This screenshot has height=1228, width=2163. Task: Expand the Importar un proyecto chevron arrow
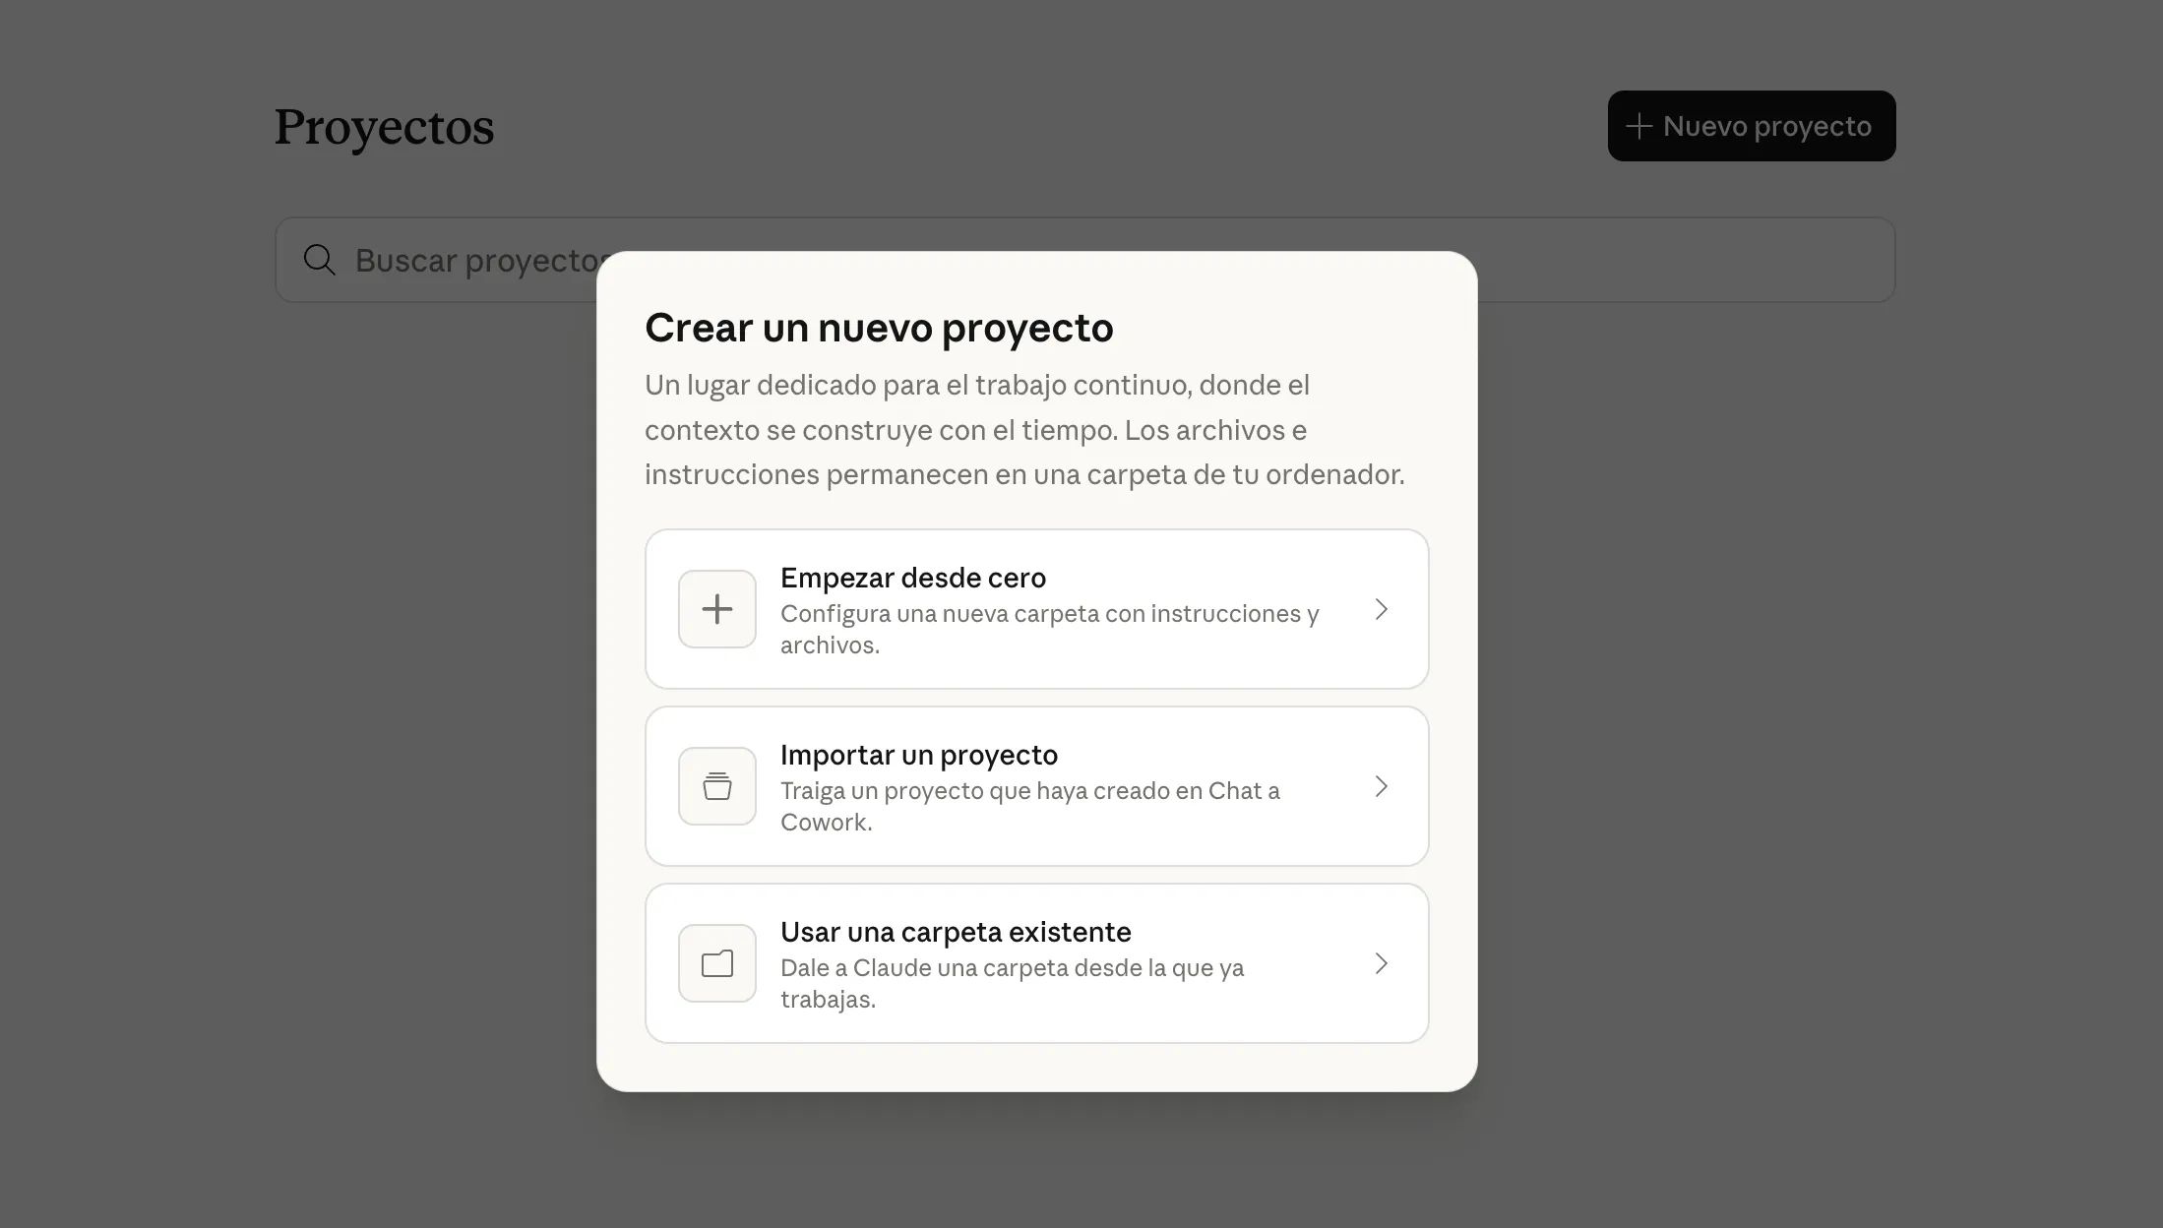(x=1381, y=786)
